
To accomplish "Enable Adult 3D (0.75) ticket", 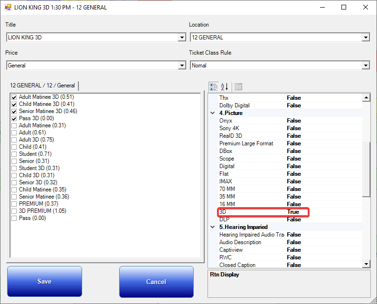I will coord(14,140).
